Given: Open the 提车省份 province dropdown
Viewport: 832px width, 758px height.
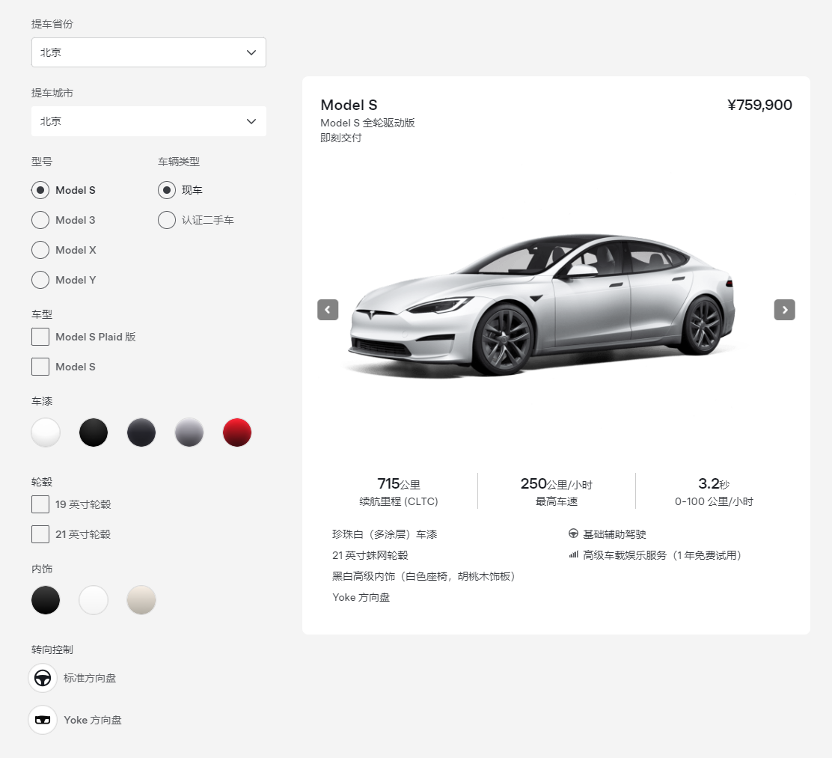Looking at the screenshot, I should (148, 52).
